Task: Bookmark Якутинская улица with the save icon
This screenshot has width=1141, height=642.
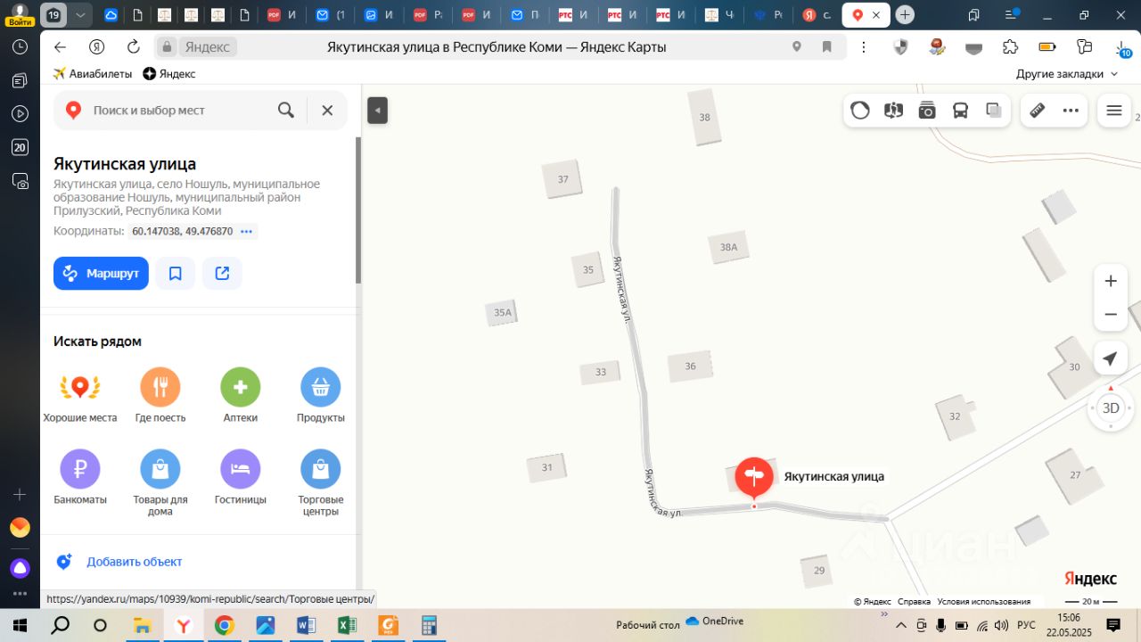Action: click(x=176, y=273)
